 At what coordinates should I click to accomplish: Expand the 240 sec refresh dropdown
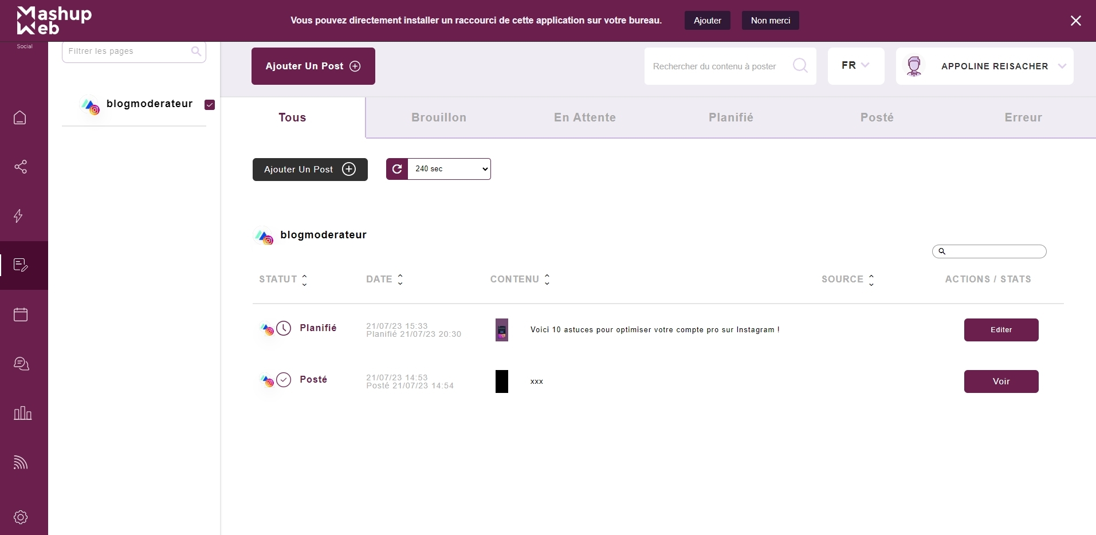(x=449, y=169)
